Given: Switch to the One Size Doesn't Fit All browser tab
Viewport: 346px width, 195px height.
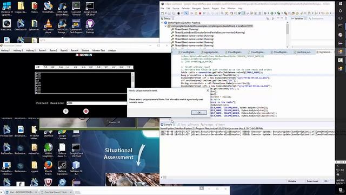Looking at the screenshot, I should pyautogui.click(x=56, y=192).
